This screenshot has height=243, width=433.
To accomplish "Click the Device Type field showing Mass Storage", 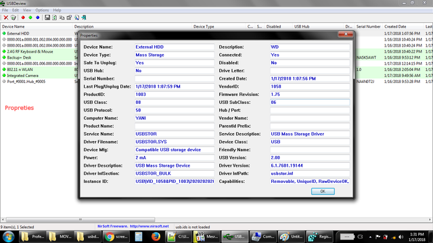I will coord(175,55).
